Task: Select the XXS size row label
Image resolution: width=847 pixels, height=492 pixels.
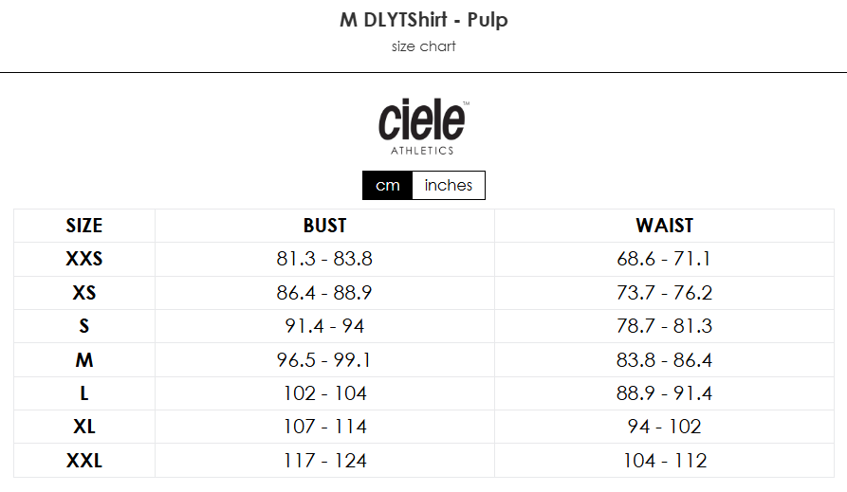Action: tap(84, 259)
